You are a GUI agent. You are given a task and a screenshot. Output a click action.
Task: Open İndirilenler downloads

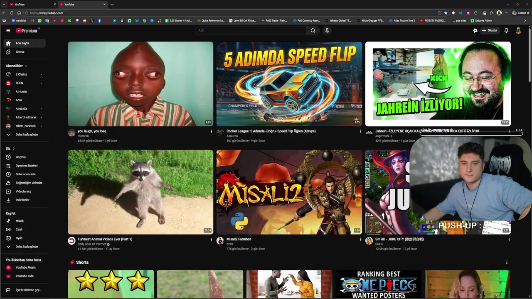[x=25, y=200]
